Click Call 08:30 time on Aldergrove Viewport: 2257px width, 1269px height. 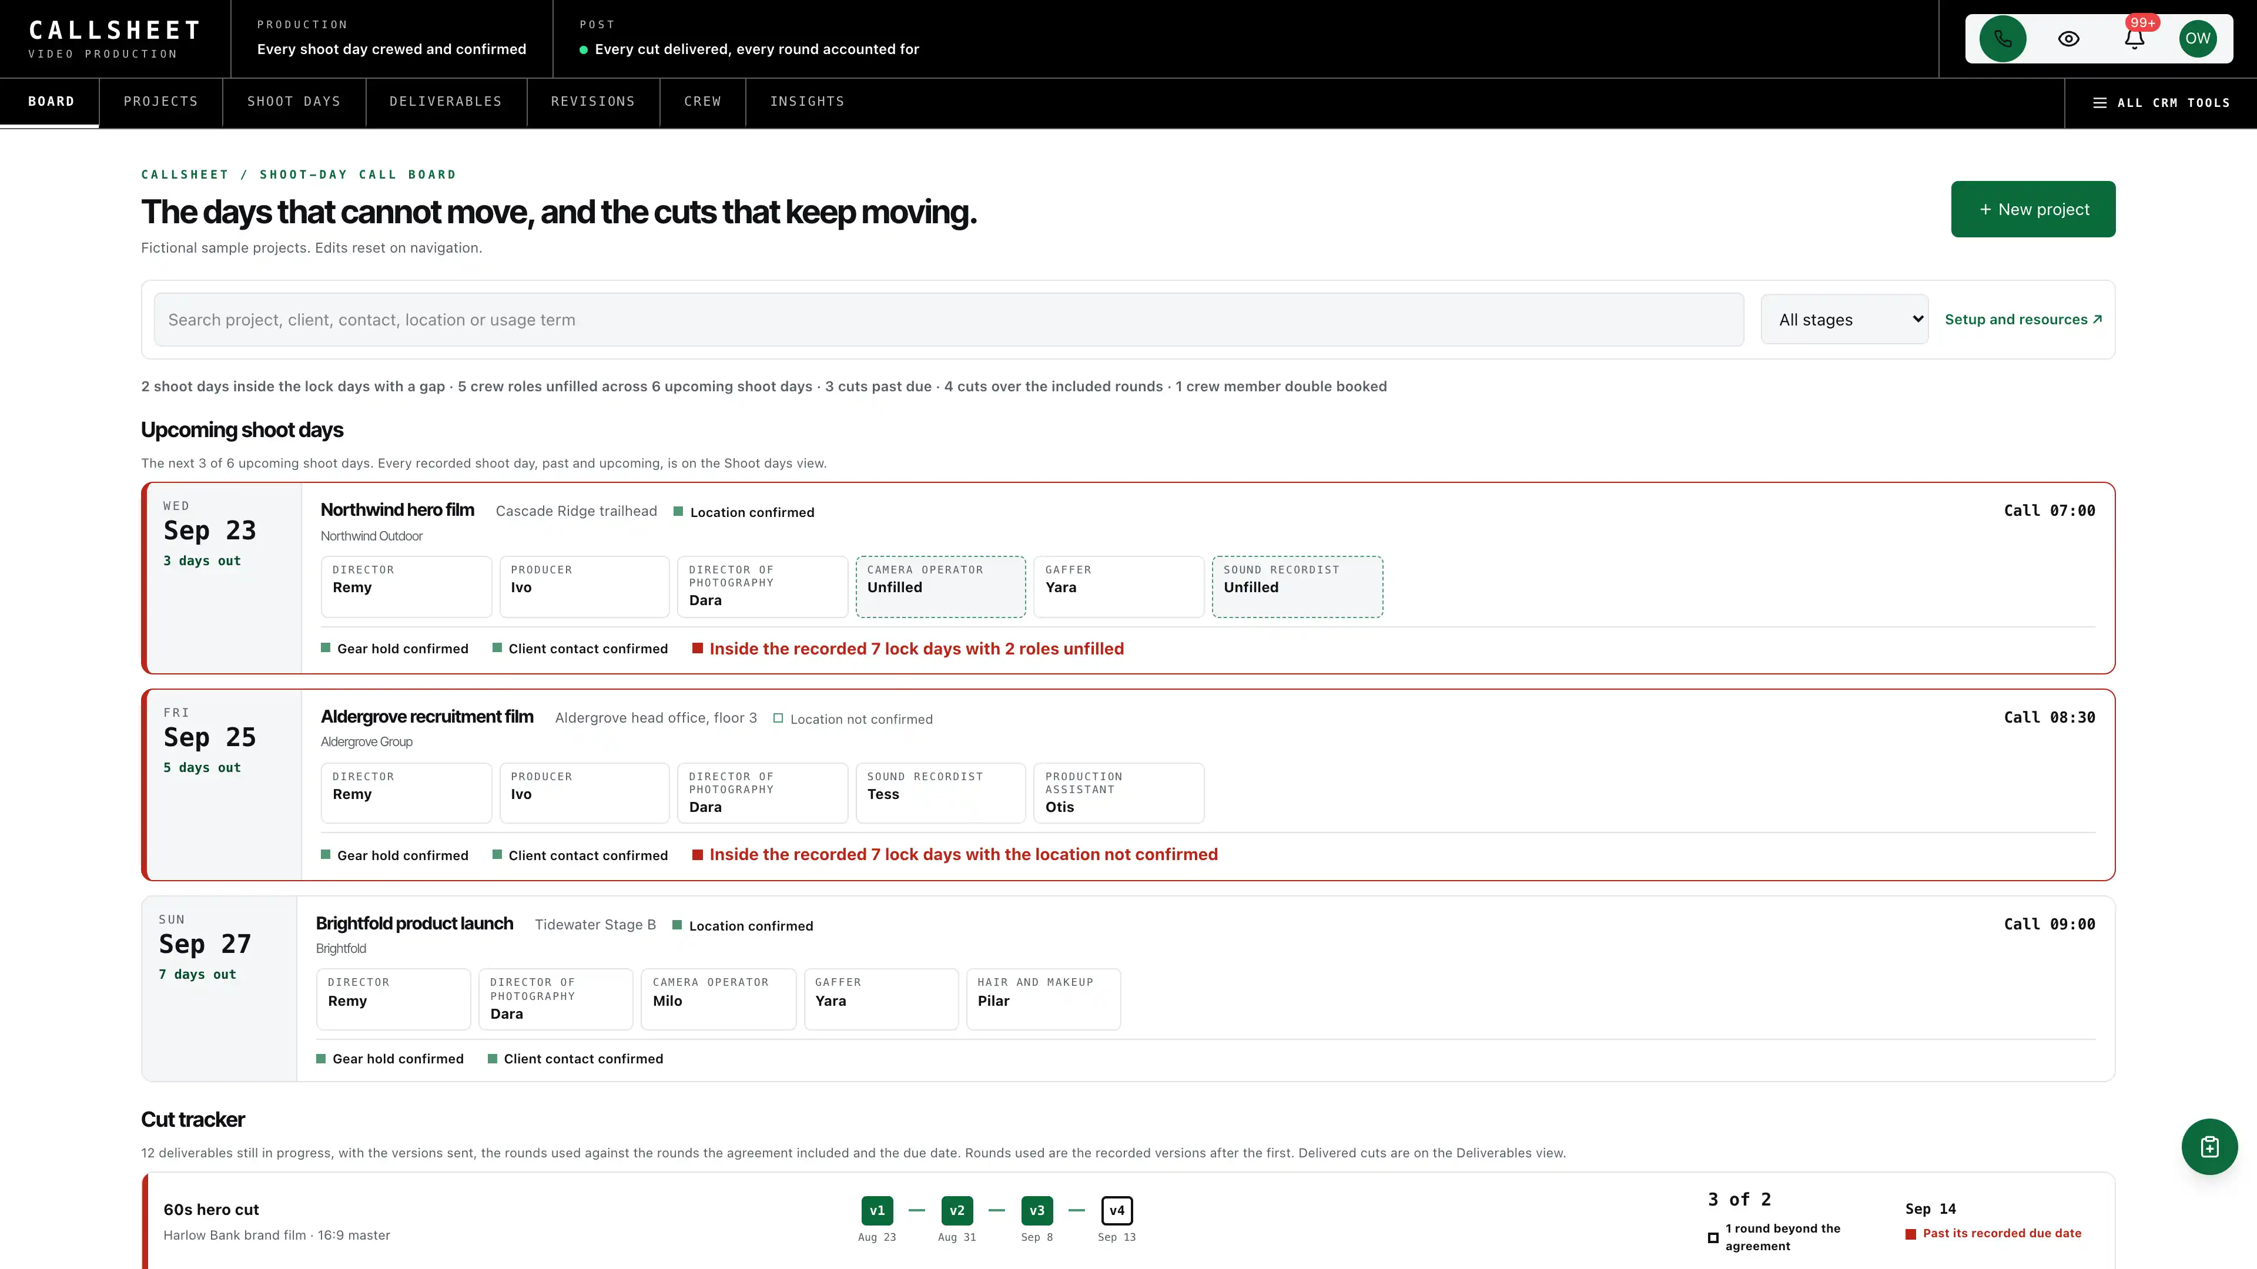click(2050, 717)
